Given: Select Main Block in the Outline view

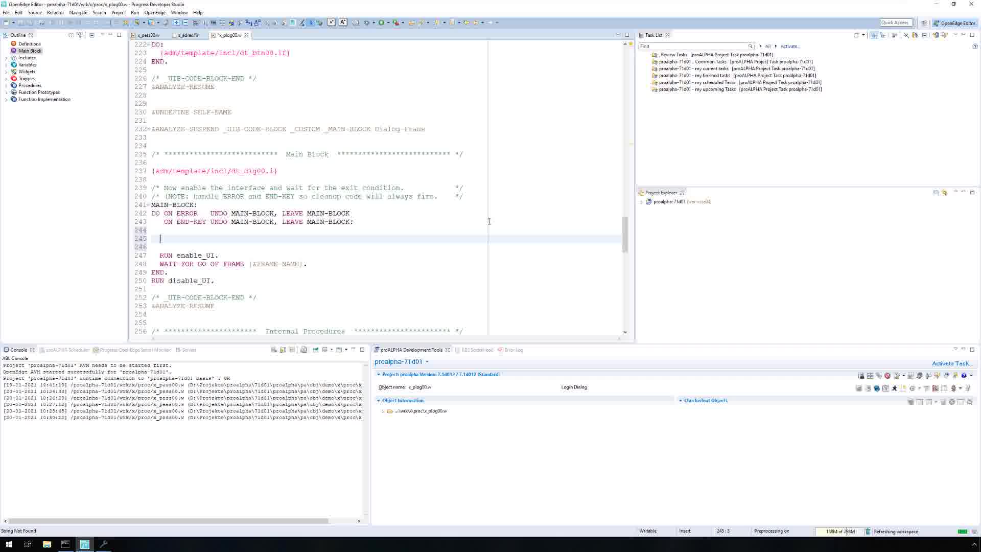Looking at the screenshot, I should coord(30,51).
